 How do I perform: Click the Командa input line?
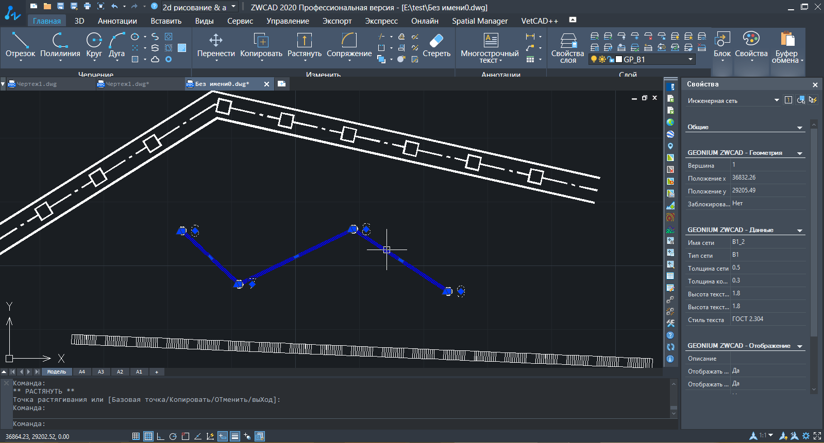click(340, 424)
